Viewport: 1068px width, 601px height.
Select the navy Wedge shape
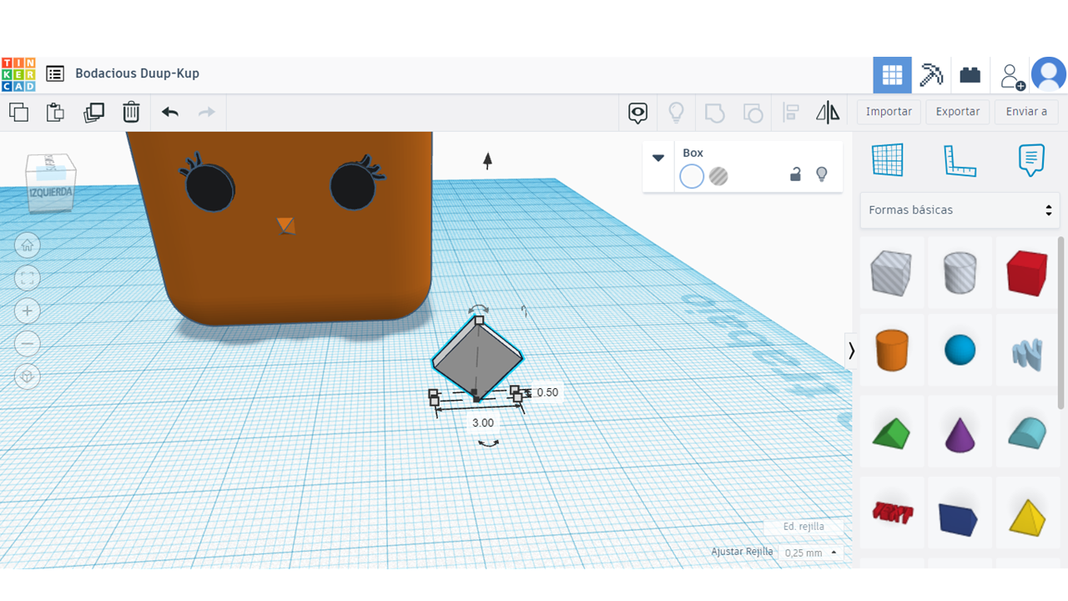(958, 518)
